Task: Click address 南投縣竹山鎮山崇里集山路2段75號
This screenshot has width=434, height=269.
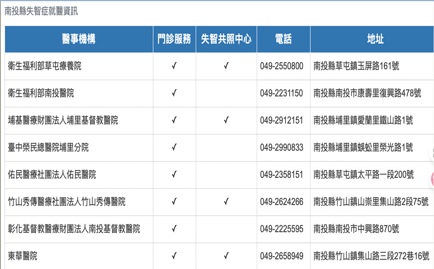Action: point(371,202)
